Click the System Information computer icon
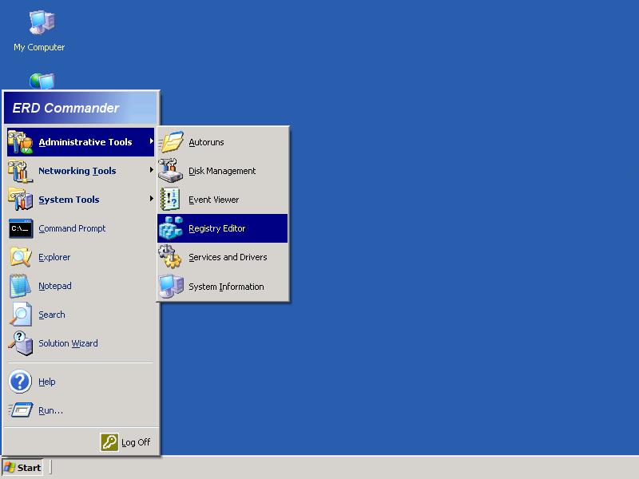 [171, 287]
